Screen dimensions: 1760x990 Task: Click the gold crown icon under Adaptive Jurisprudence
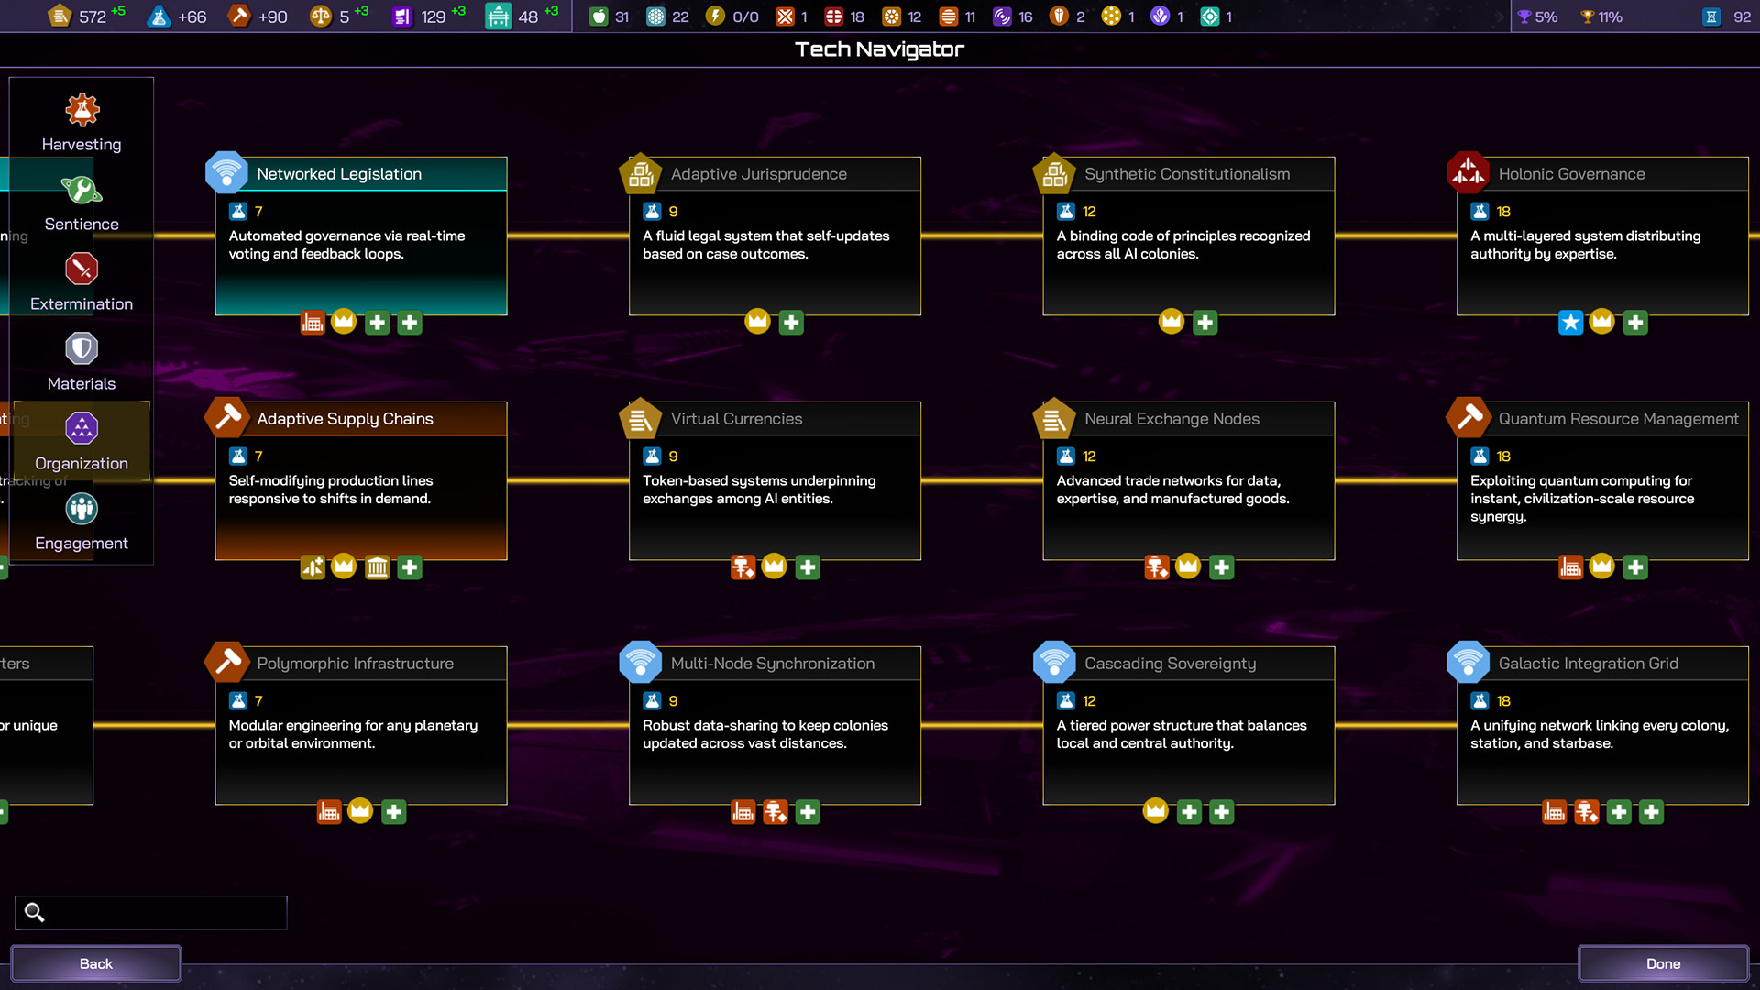757,322
